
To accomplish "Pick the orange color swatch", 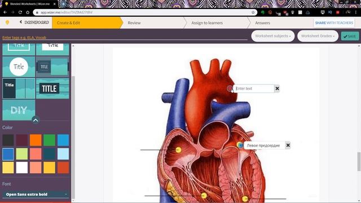I will click(36, 140).
